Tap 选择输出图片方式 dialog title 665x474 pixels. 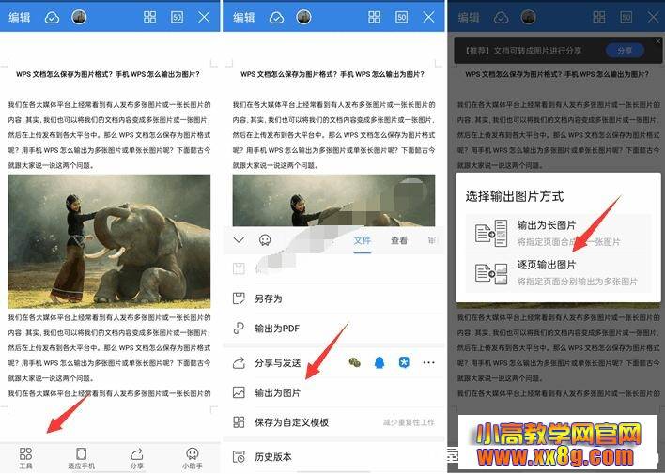tap(515, 196)
